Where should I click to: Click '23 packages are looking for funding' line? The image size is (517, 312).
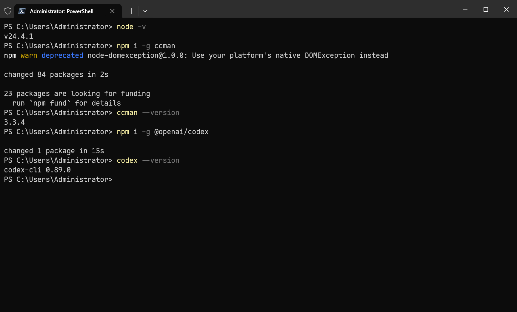coord(77,94)
